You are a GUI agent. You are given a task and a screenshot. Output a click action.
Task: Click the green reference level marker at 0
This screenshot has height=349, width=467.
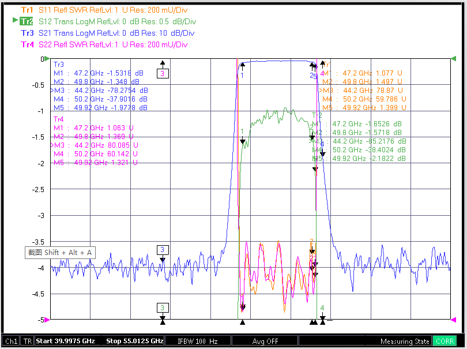coord(47,59)
